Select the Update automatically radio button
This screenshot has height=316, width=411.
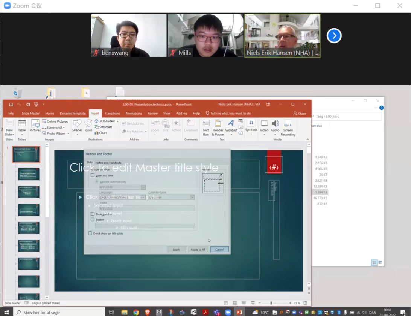97,182
